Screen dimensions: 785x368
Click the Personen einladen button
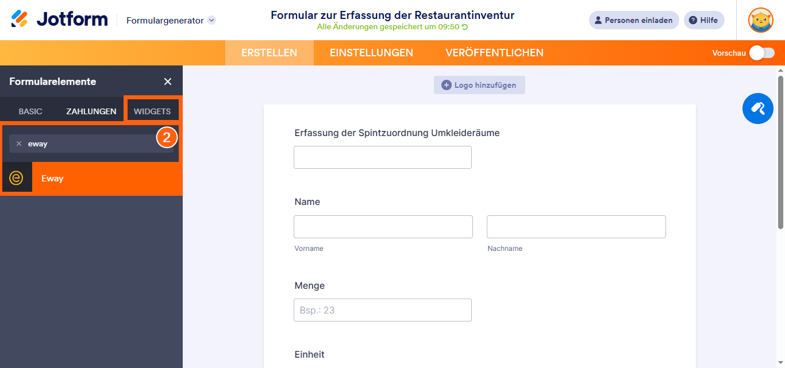[x=634, y=20]
